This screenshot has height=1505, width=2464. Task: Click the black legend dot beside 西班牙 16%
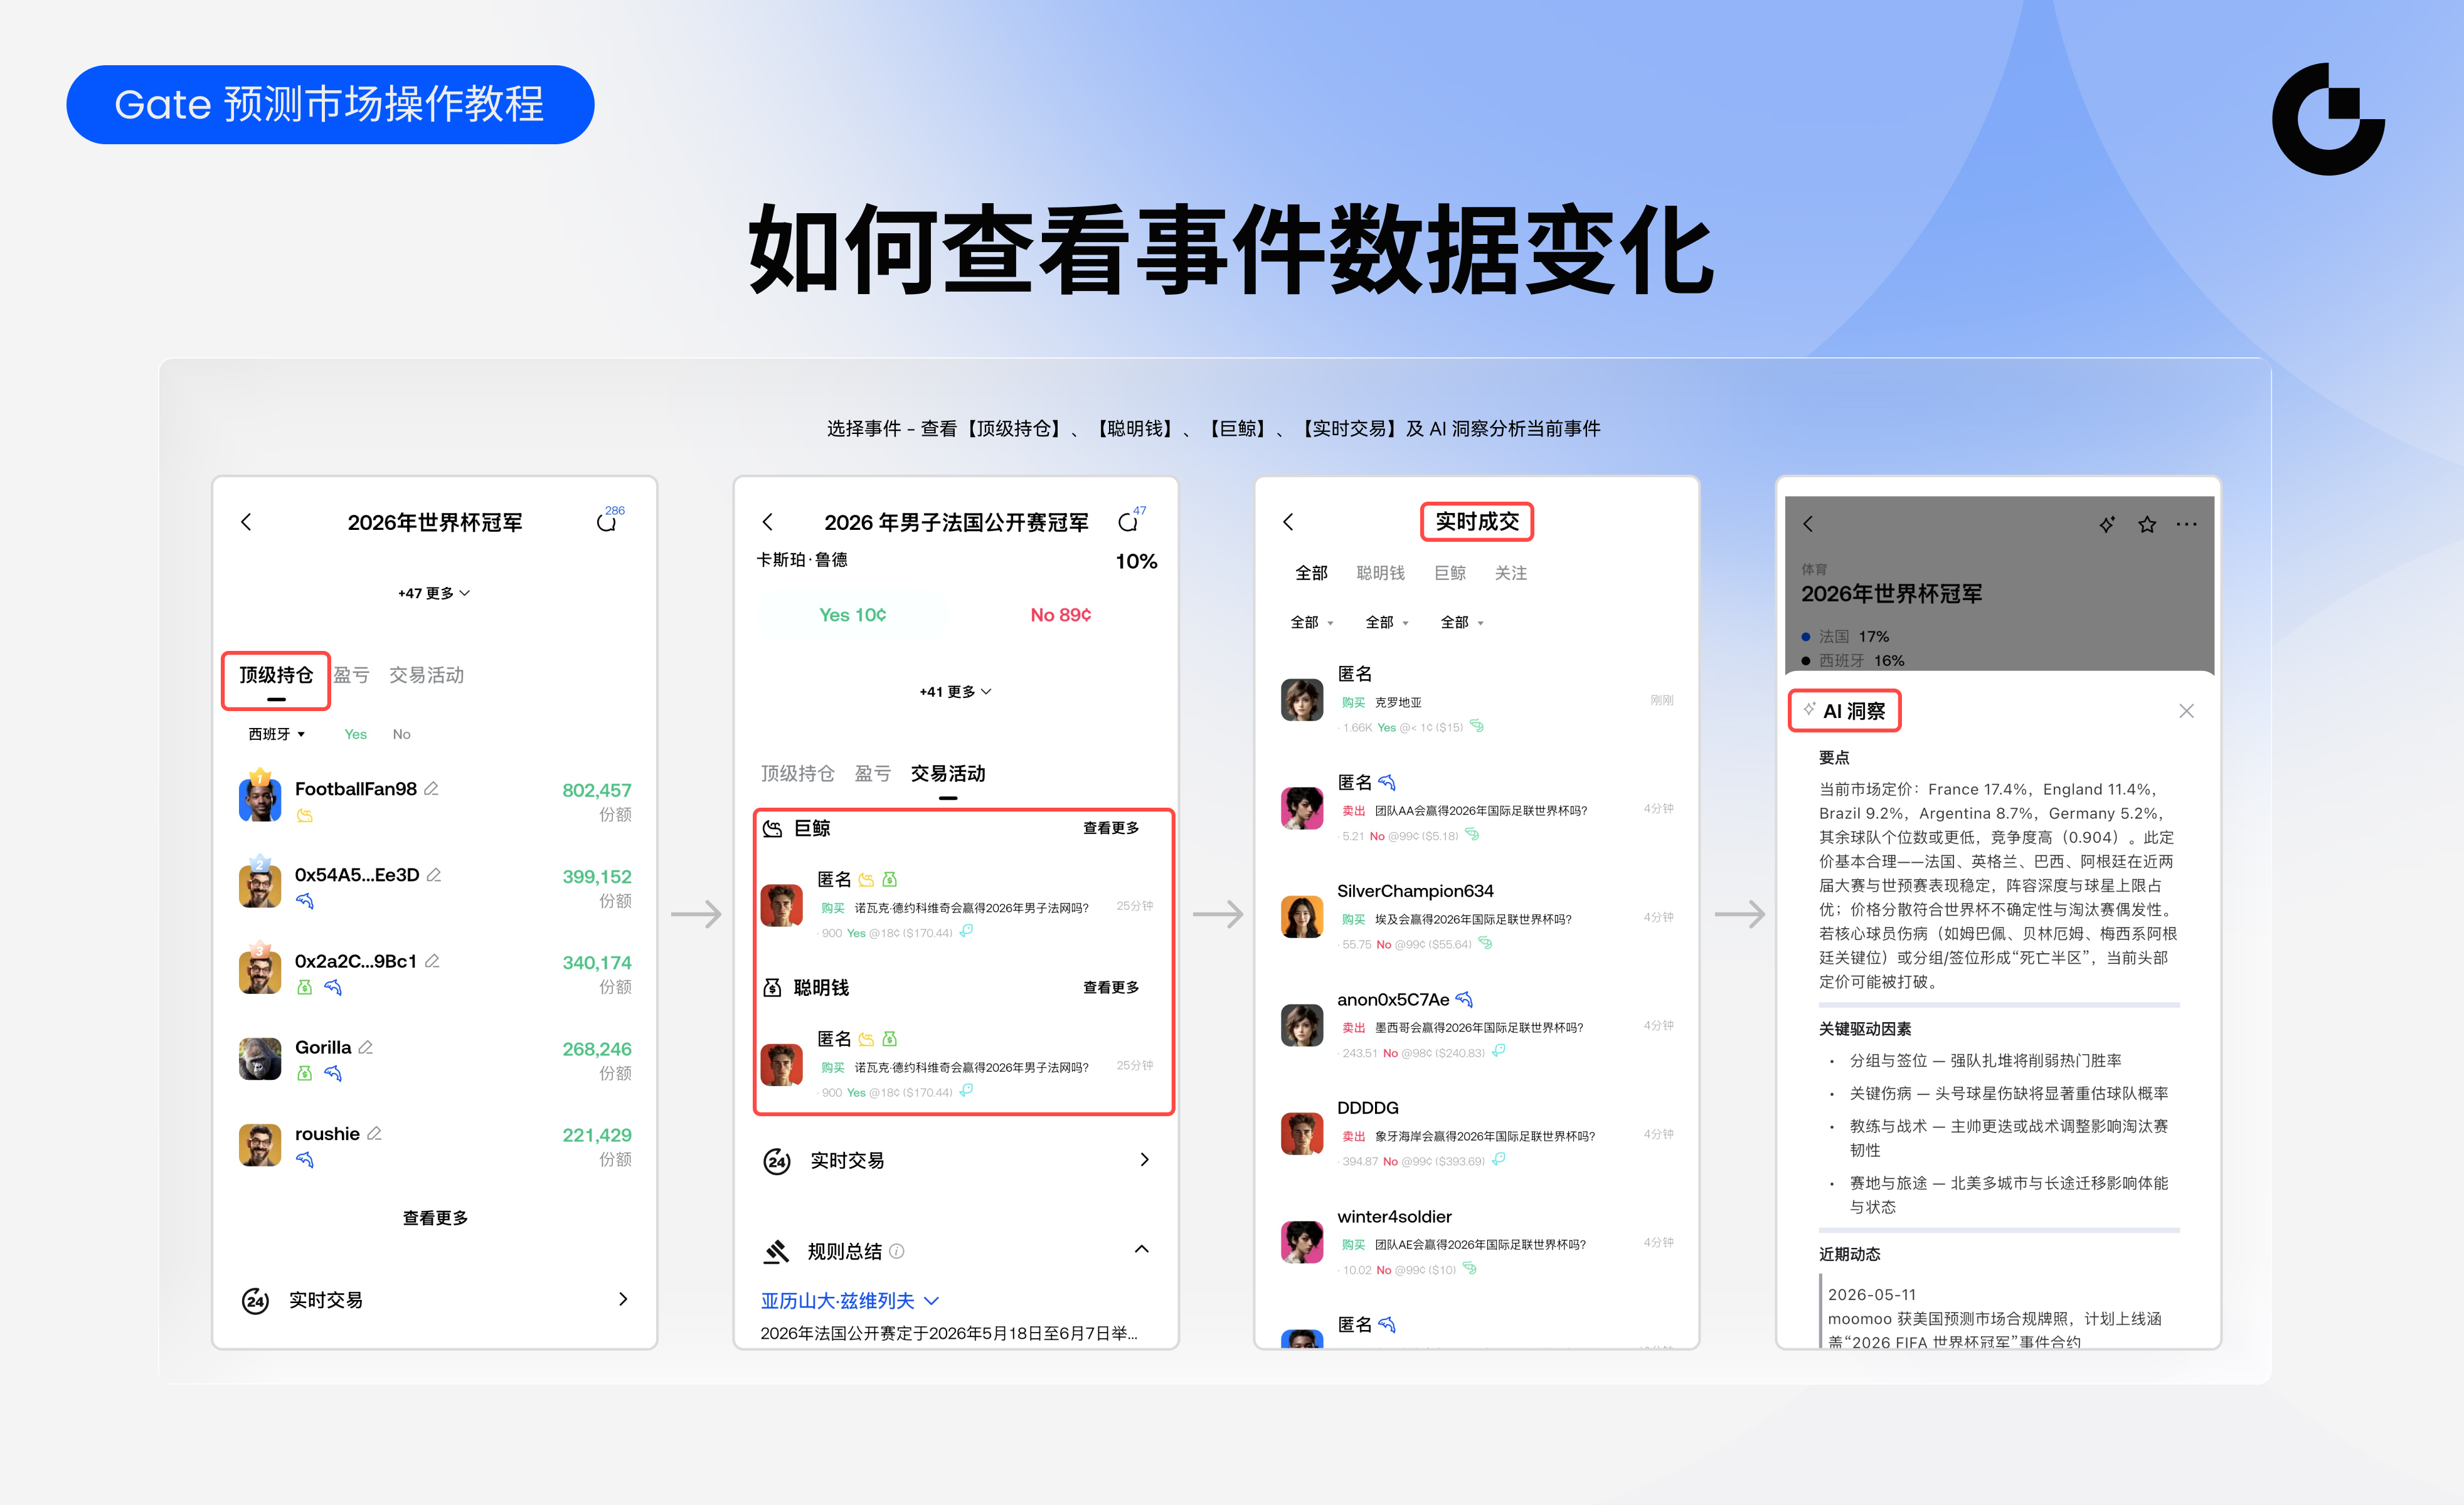tap(1806, 660)
